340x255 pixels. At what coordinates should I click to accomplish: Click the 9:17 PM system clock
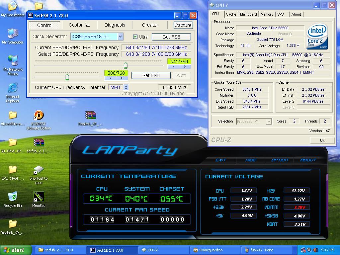point(327,250)
